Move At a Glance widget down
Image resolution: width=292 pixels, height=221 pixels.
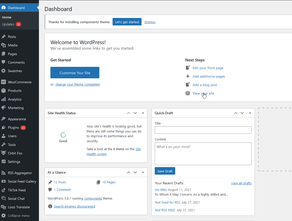click(135, 172)
